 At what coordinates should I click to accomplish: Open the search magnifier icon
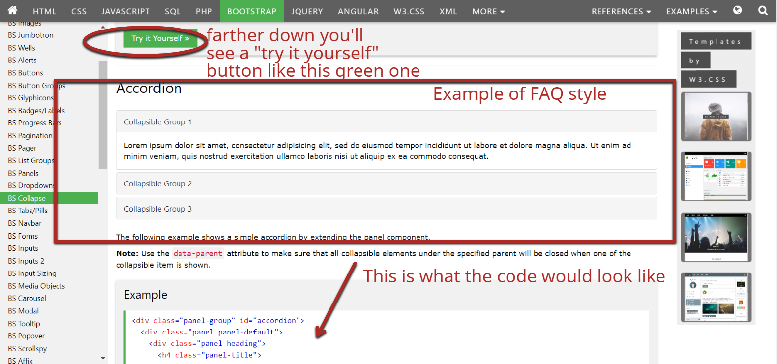[763, 10]
